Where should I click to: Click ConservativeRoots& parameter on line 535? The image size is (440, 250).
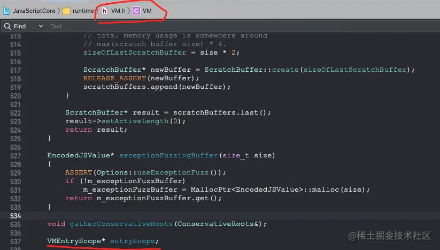(x=218, y=224)
